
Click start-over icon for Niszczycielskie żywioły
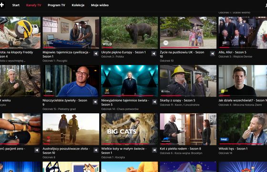pos(95,102)
